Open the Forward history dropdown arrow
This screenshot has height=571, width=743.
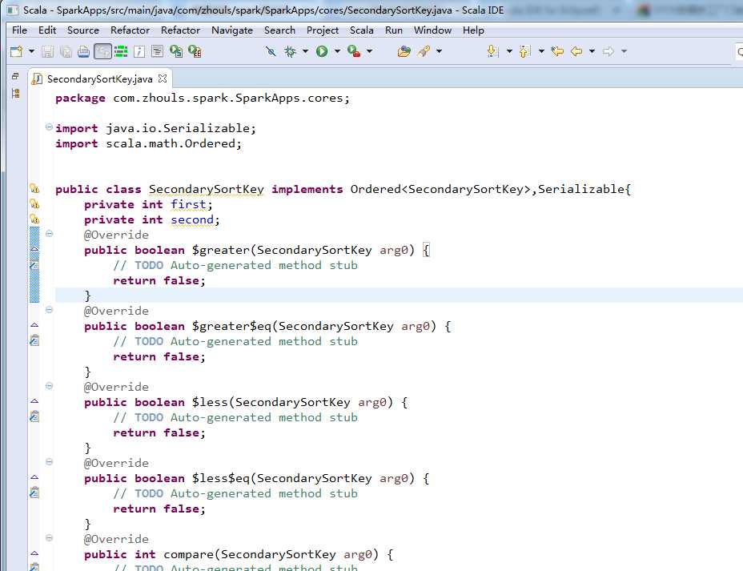coord(624,51)
